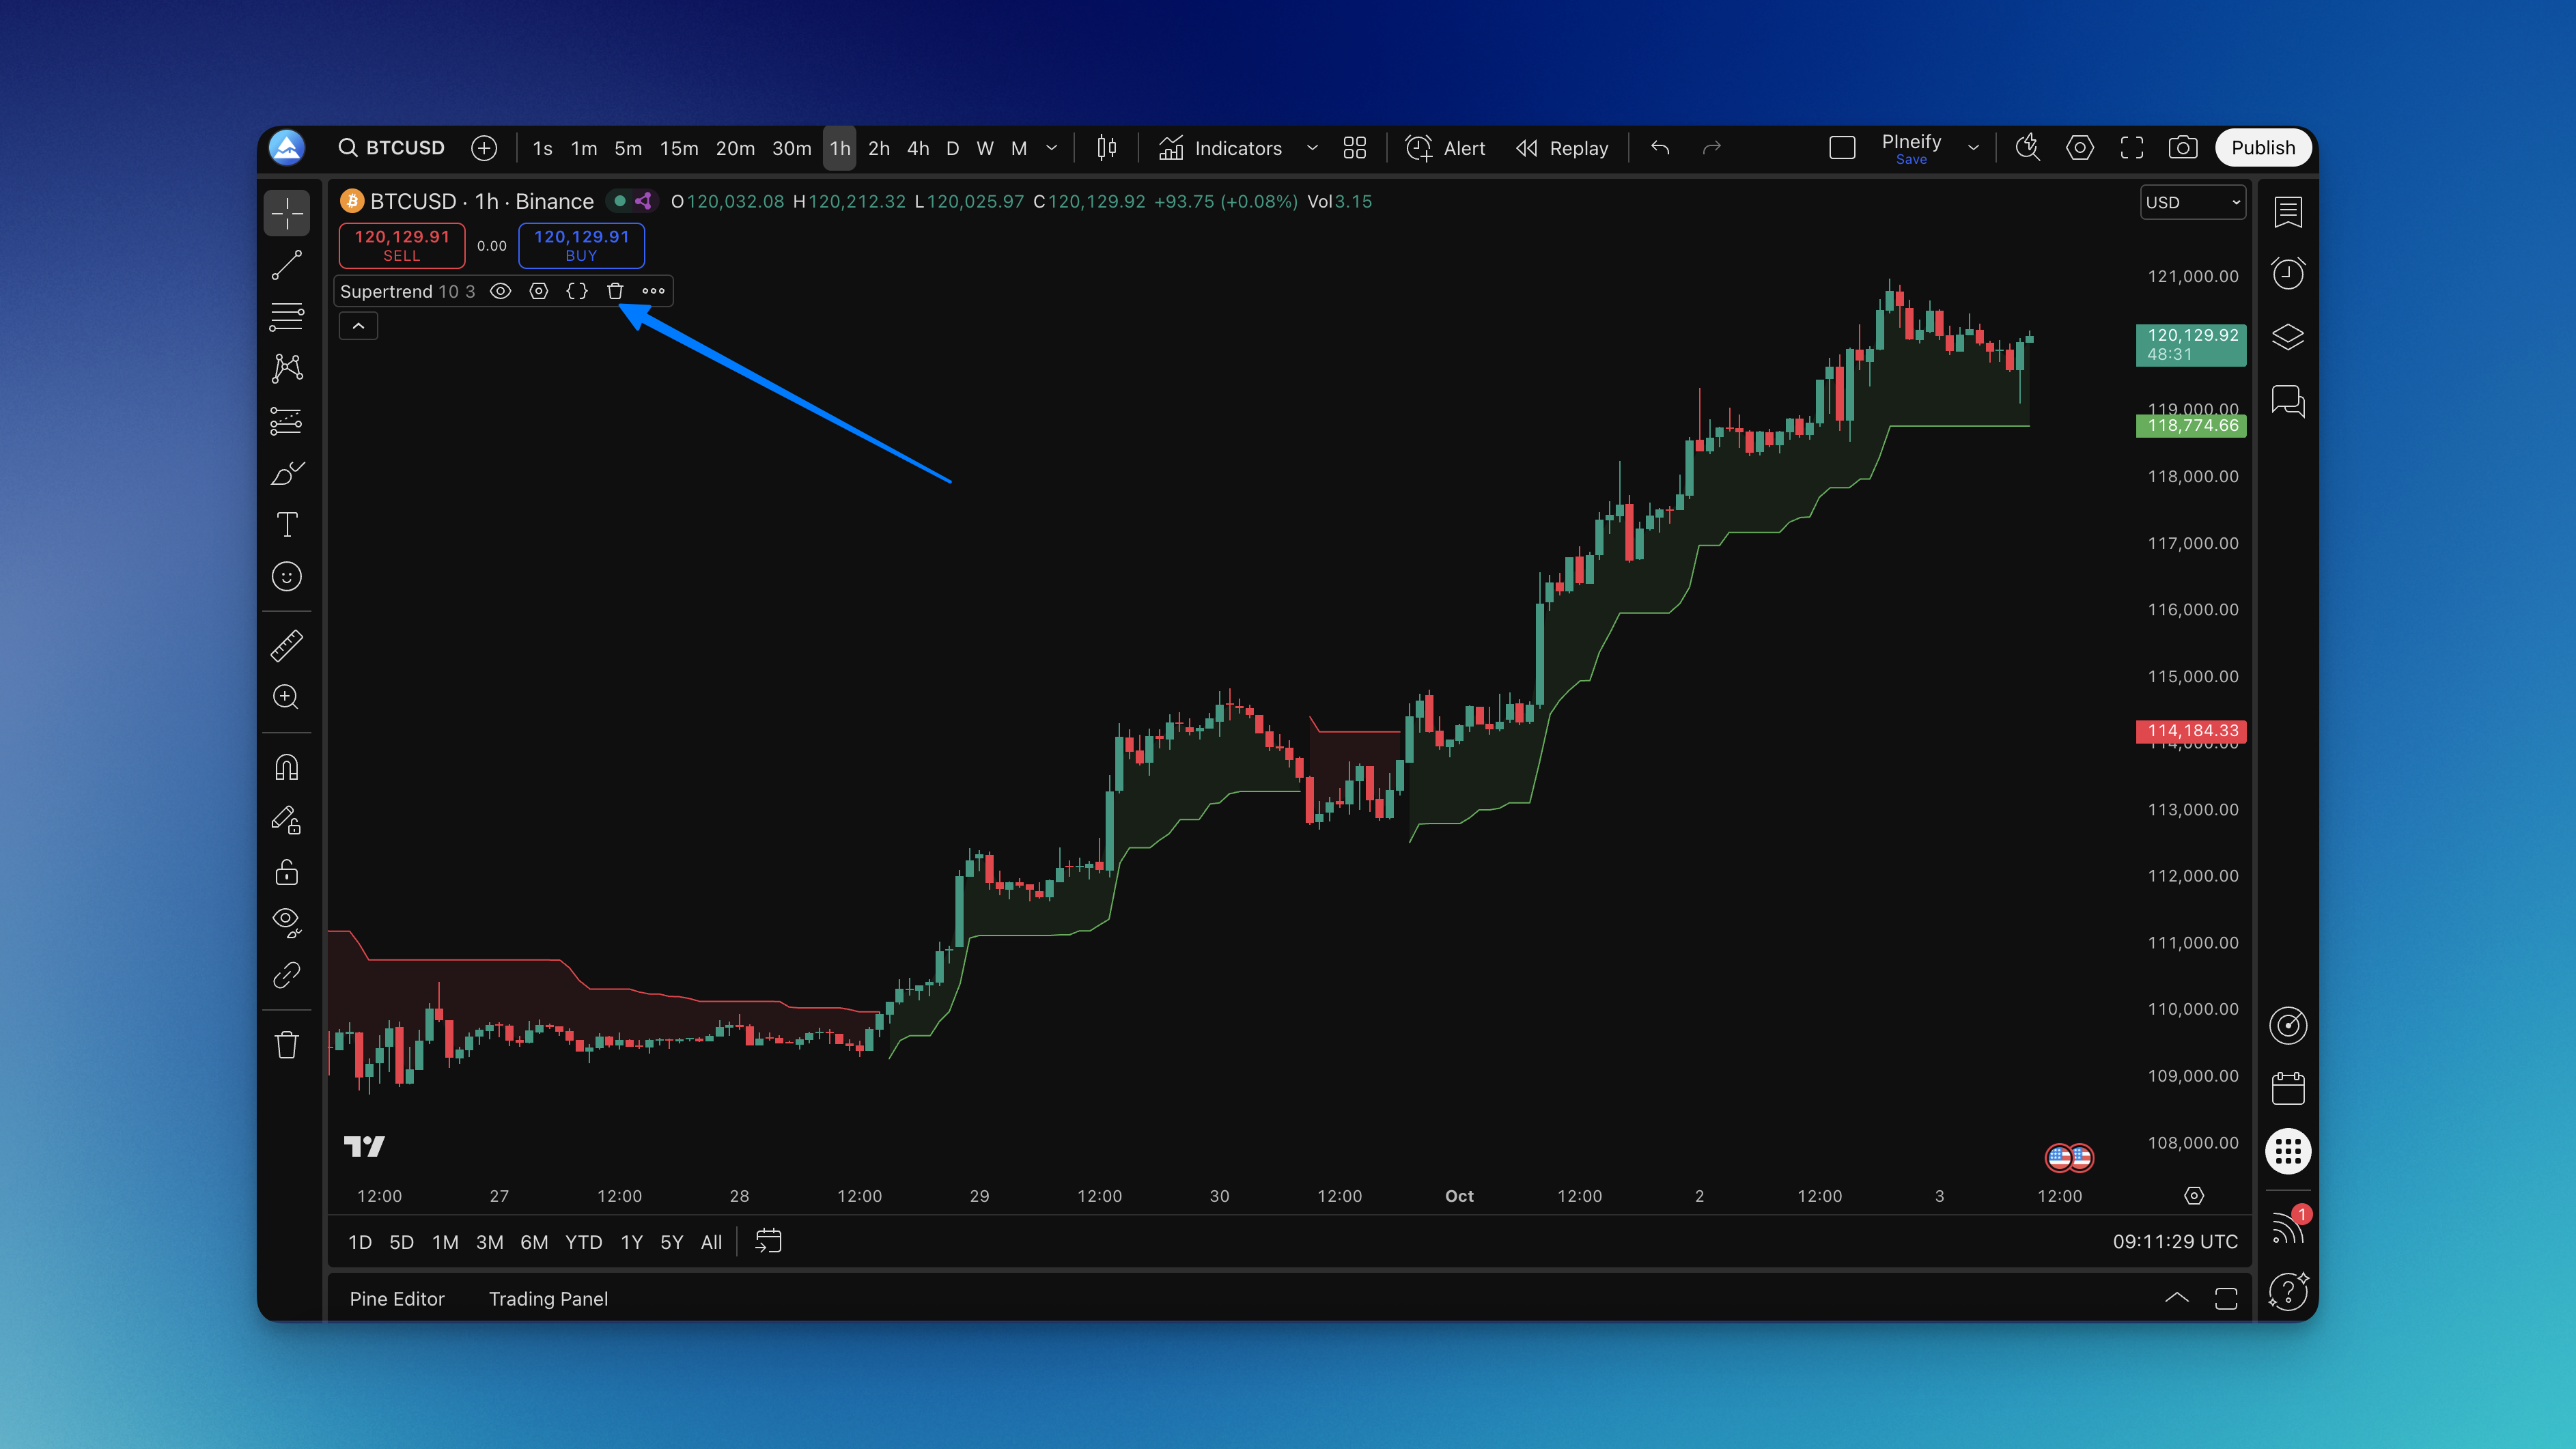The height and width of the screenshot is (1449, 2576).
Task: Activate the magnet snap mode
Action: tap(287, 768)
